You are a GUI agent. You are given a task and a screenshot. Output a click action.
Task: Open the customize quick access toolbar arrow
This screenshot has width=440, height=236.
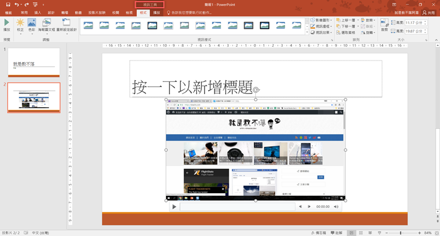pyautogui.click(x=43, y=4)
